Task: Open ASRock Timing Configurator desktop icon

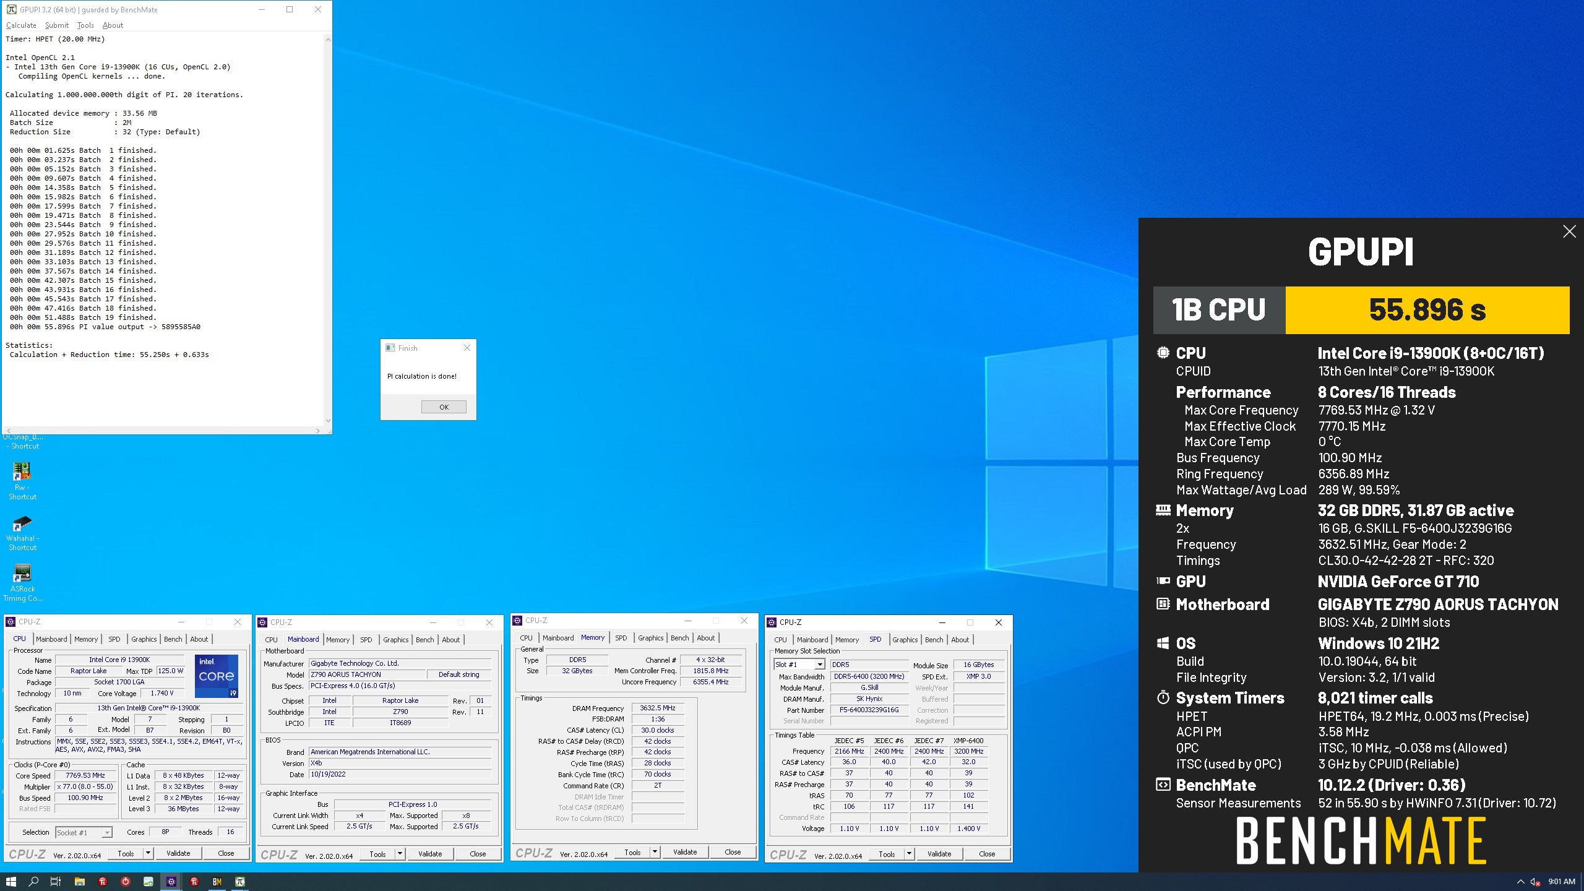Action: (22, 583)
